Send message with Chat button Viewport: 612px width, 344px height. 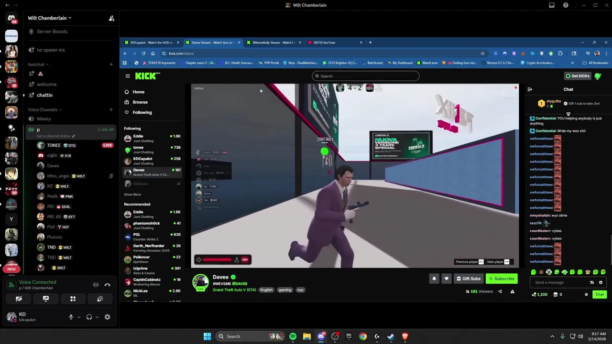[x=600, y=295]
